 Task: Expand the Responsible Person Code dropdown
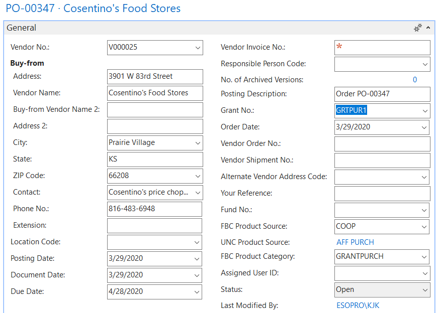(x=425, y=64)
